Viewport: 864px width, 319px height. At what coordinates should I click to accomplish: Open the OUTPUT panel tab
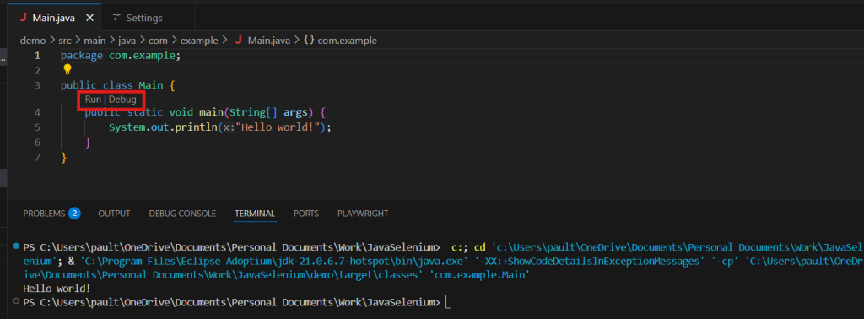(x=114, y=214)
